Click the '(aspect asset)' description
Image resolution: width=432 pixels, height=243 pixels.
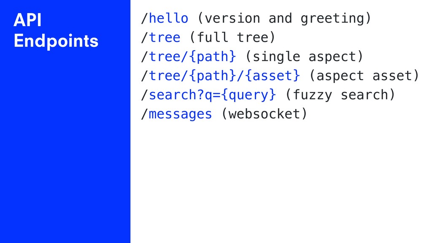(x=364, y=76)
